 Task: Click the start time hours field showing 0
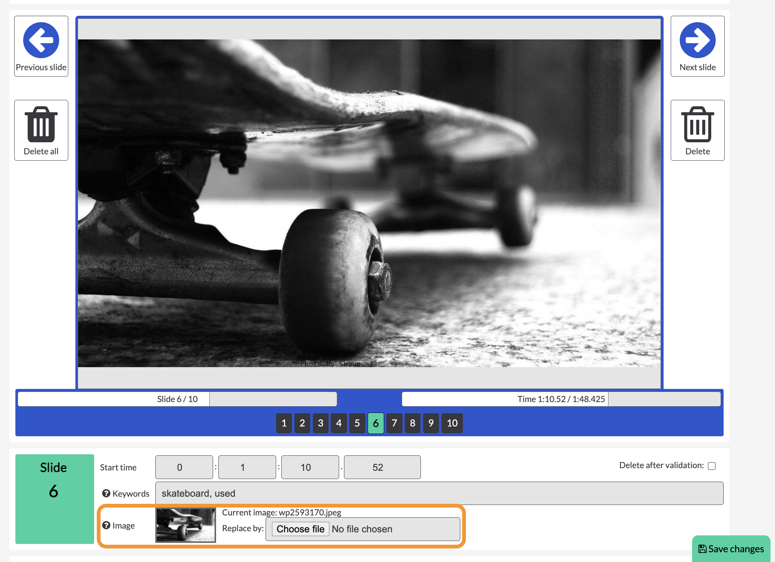point(184,467)
